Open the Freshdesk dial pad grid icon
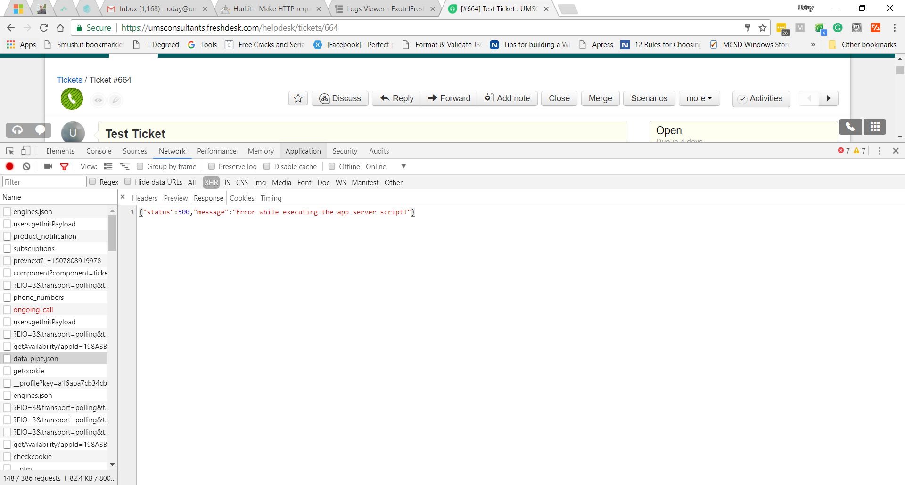This screenshot has height=485, width=905. [x=875, y=127]
